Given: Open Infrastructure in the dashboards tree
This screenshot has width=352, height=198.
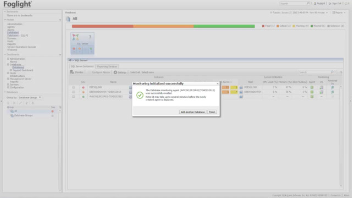Looking at the screenshot, I should point(17,76).
